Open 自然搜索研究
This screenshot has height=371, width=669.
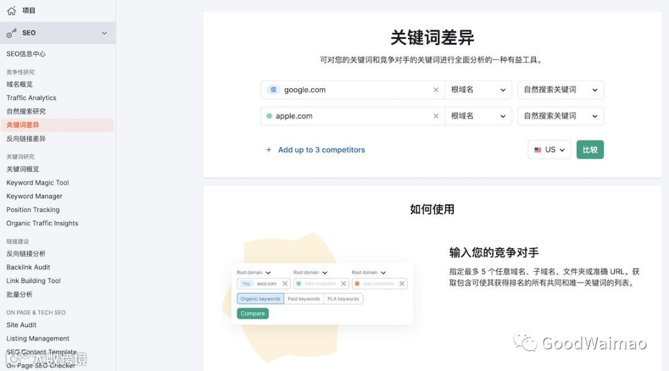[26, 111]
